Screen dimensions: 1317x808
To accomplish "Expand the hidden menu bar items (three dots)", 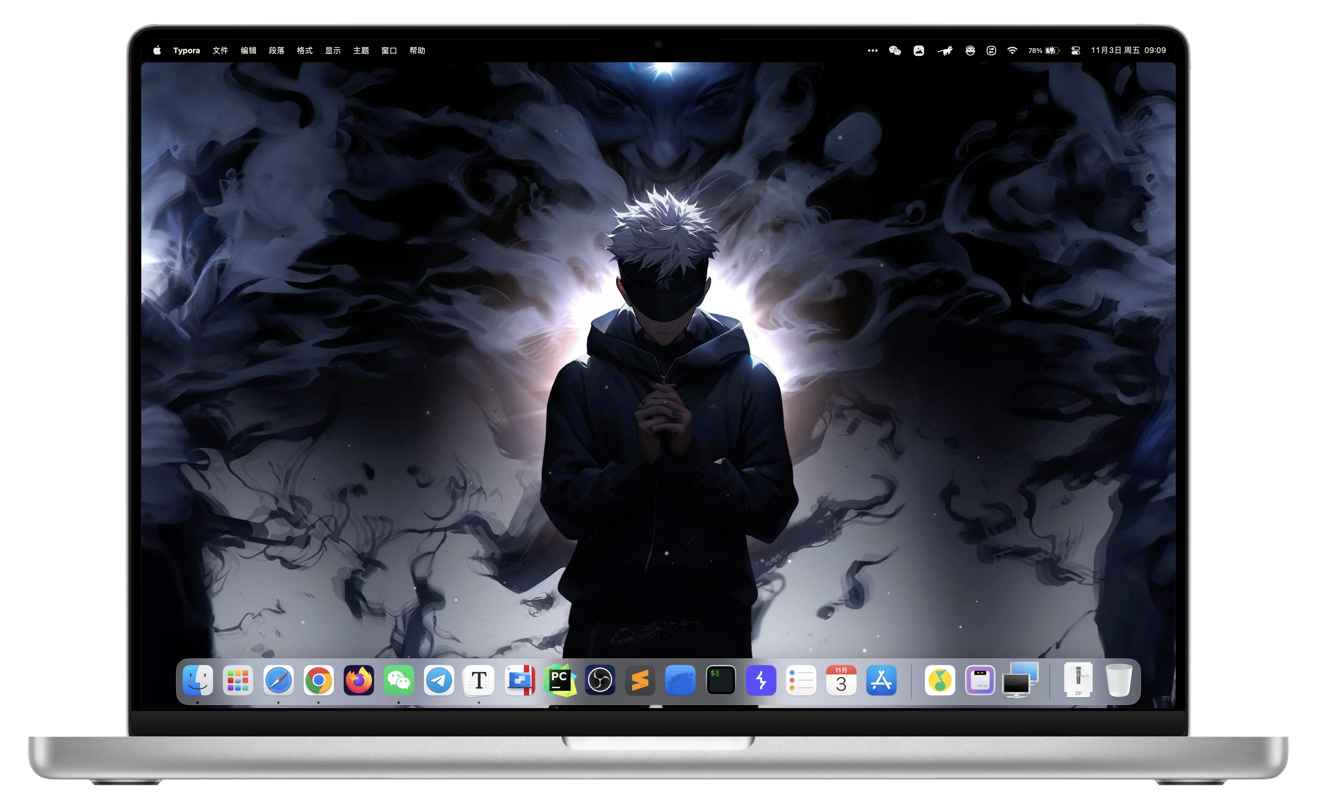I will coord(872,50).
